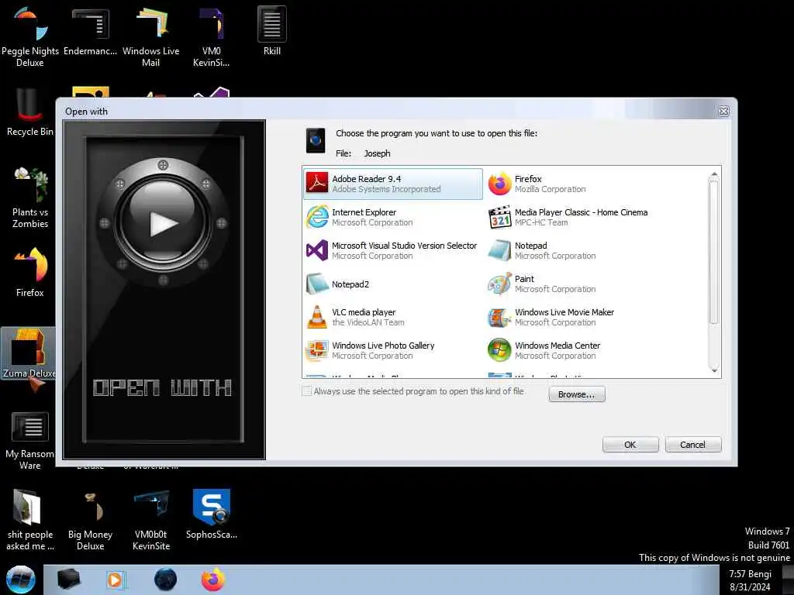Select the Windows Live Mail desktop icon
The image size is (794, 595).
tap(151, 38)
